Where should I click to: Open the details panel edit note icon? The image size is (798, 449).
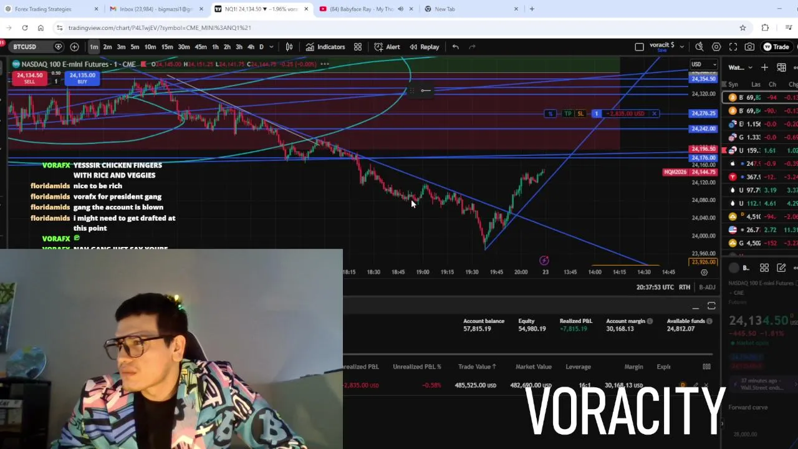tap(781, 268)
